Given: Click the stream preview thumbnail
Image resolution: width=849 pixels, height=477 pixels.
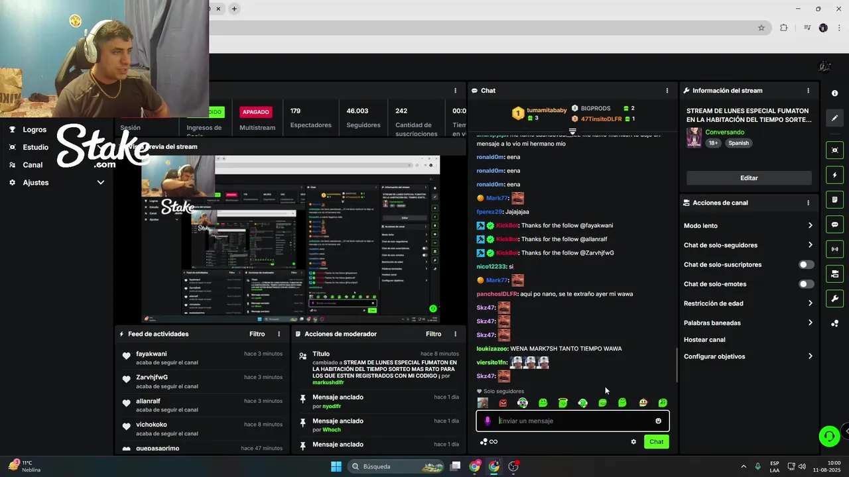Looking at the screenshot, I should tap(291, 239).
